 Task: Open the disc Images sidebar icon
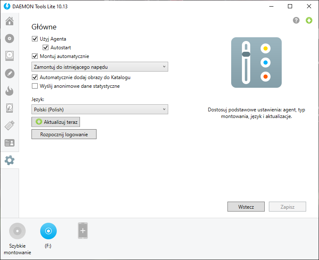coord(10,39)
